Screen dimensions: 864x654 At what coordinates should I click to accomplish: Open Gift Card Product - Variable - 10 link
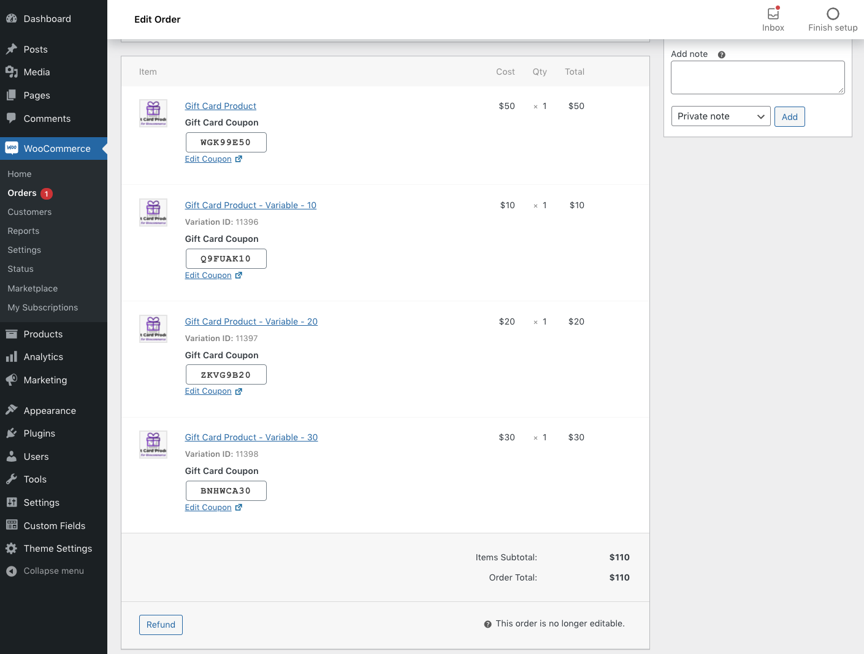click(251, 205)
